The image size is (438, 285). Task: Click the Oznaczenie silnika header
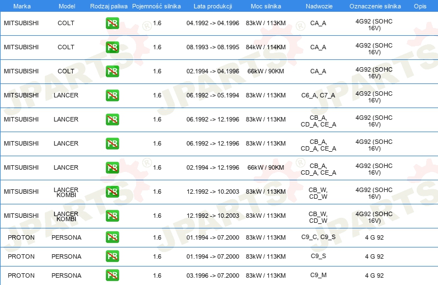pyautogui.click(x=375, y=6)
